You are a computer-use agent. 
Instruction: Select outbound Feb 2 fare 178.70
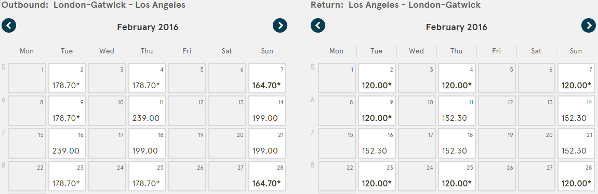tap(67, 78)
